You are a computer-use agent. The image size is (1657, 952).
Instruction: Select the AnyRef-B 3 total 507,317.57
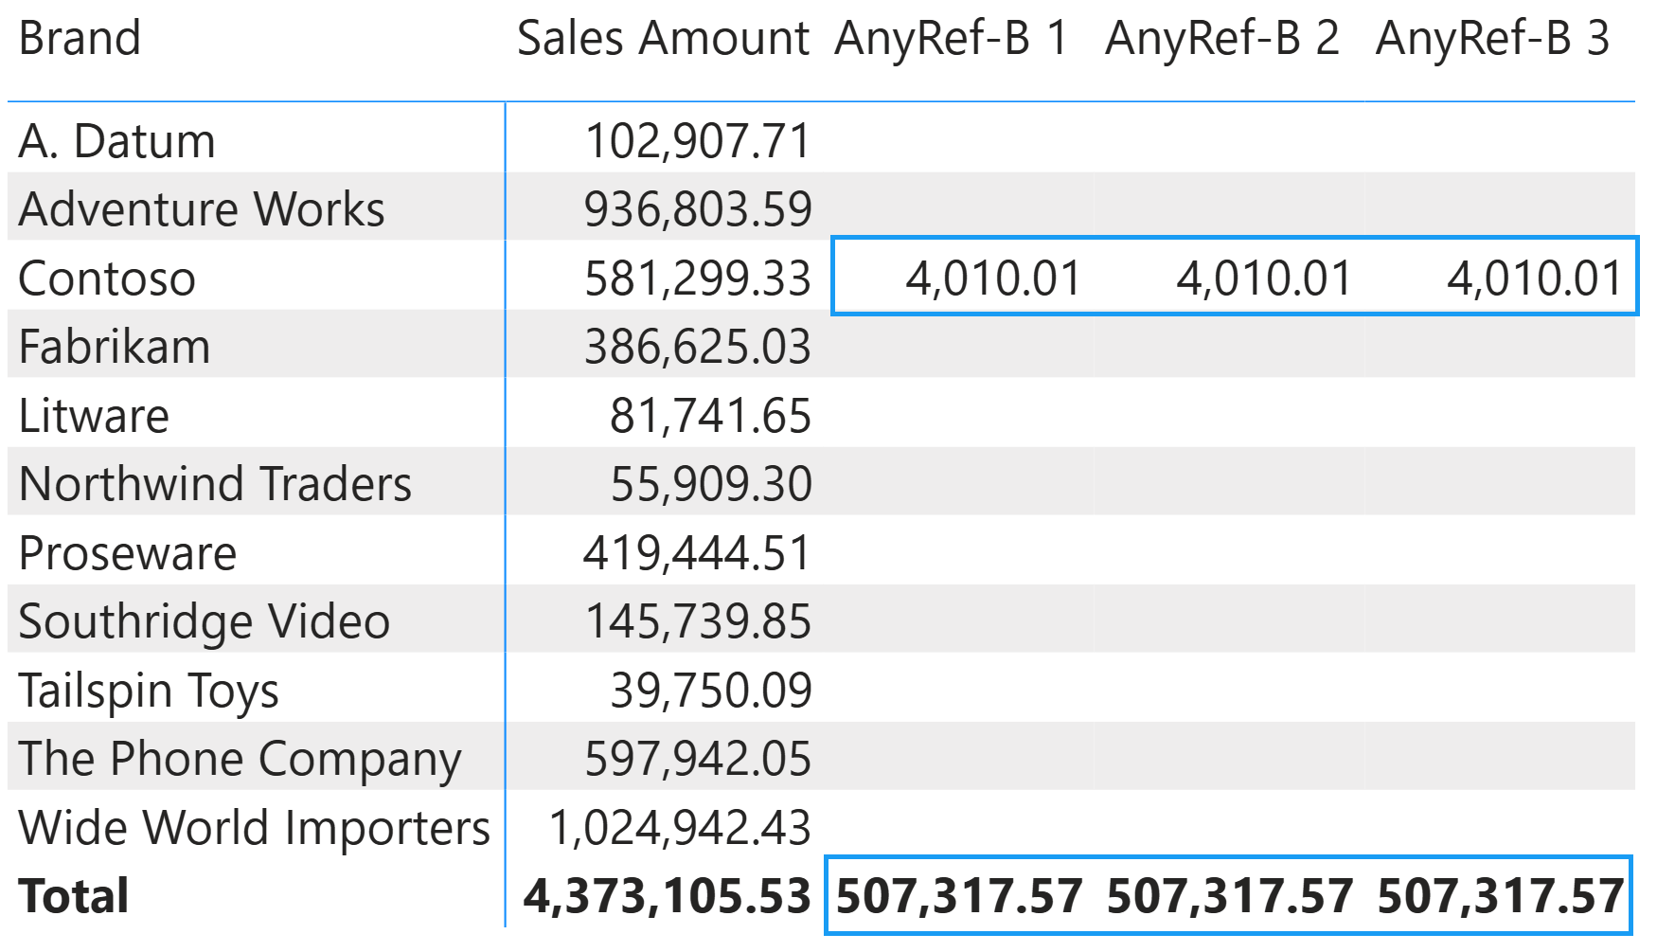pyautogui.click(x=1500, y=896)
